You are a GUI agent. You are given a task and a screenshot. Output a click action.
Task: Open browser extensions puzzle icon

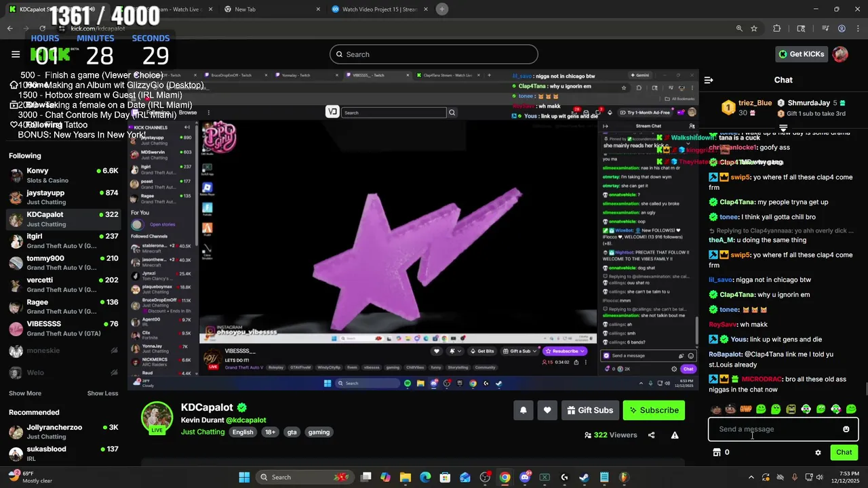coord(777,28)
